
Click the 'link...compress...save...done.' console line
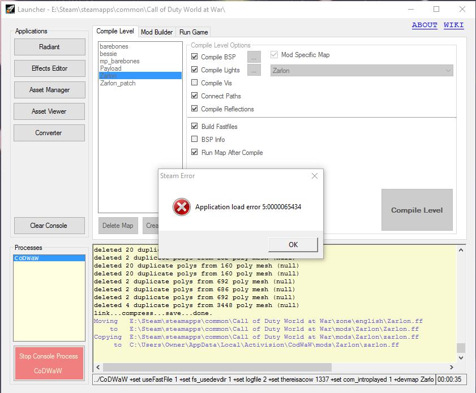[153, 313]
